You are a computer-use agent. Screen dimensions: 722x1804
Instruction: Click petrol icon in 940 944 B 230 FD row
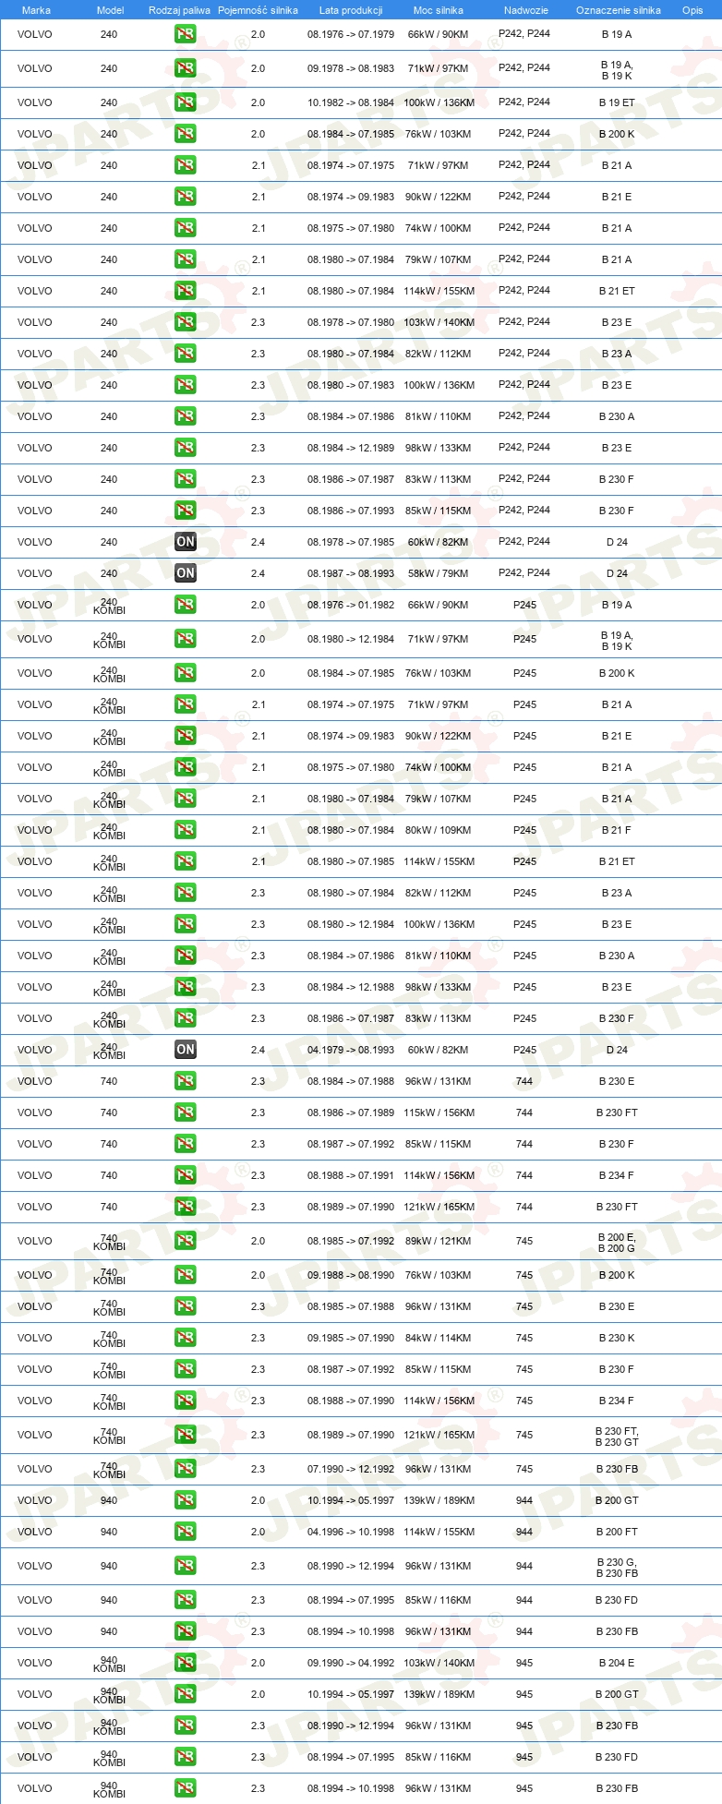click(185, 1600)
